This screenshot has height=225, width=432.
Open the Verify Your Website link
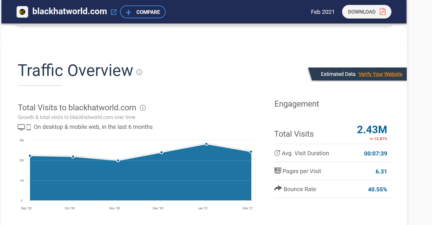[380, 74]
